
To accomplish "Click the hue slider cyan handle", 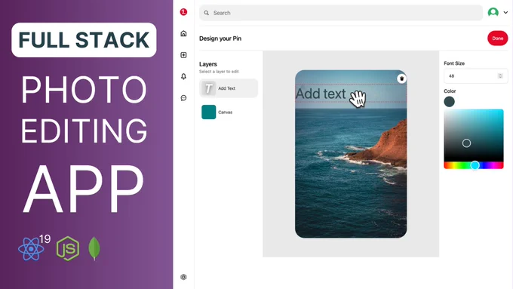I will tap(475, 165).
